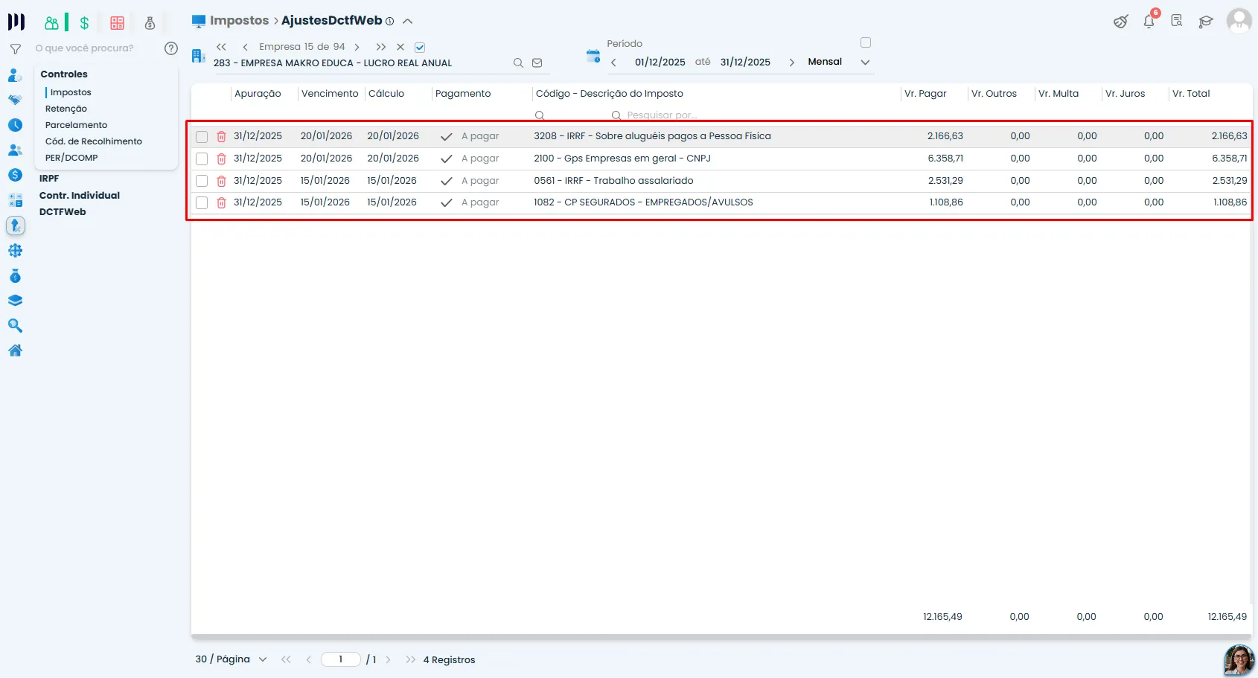Open the Contr. Individual section

click(x=80, y=196)
